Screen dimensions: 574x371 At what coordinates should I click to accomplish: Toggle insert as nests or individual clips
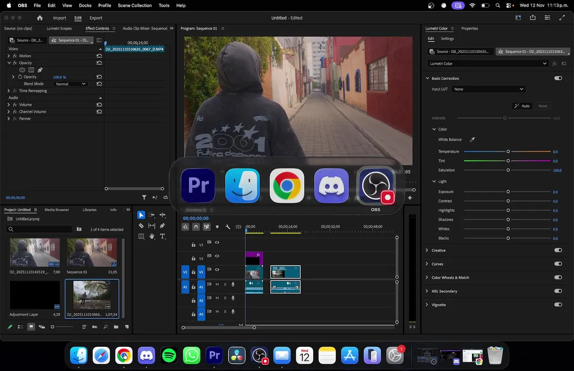(185, 227)
